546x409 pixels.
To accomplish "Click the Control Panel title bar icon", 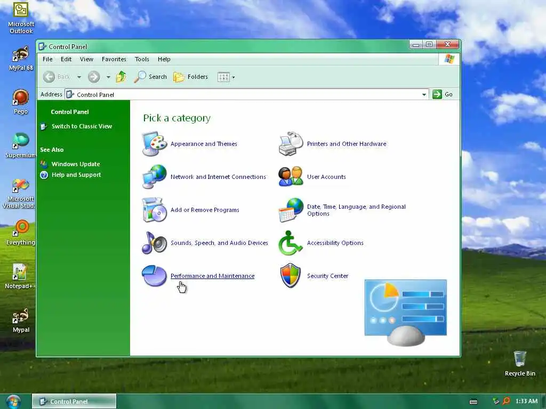I will [x=43, y=46].
